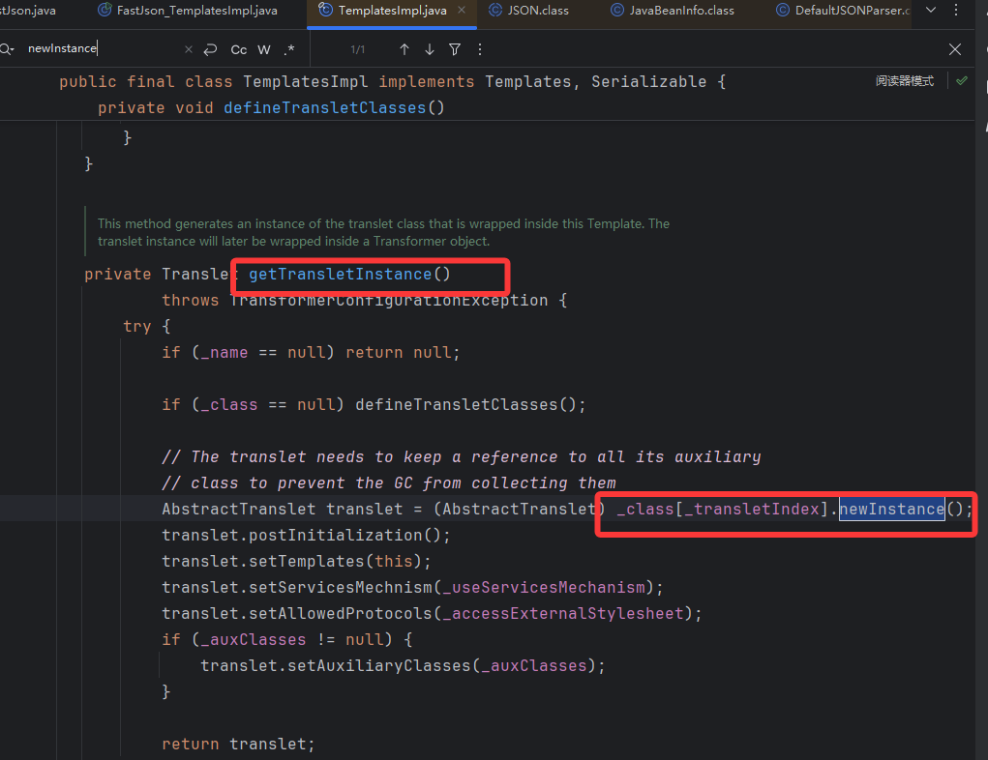Toggle Match Case (Cc) search option
This screenshot has height=760, width=988.
[x=239, y=49]
